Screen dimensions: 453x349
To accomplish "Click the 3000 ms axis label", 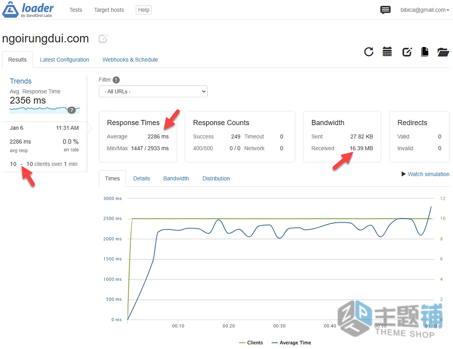I will (x=112, y=198).
